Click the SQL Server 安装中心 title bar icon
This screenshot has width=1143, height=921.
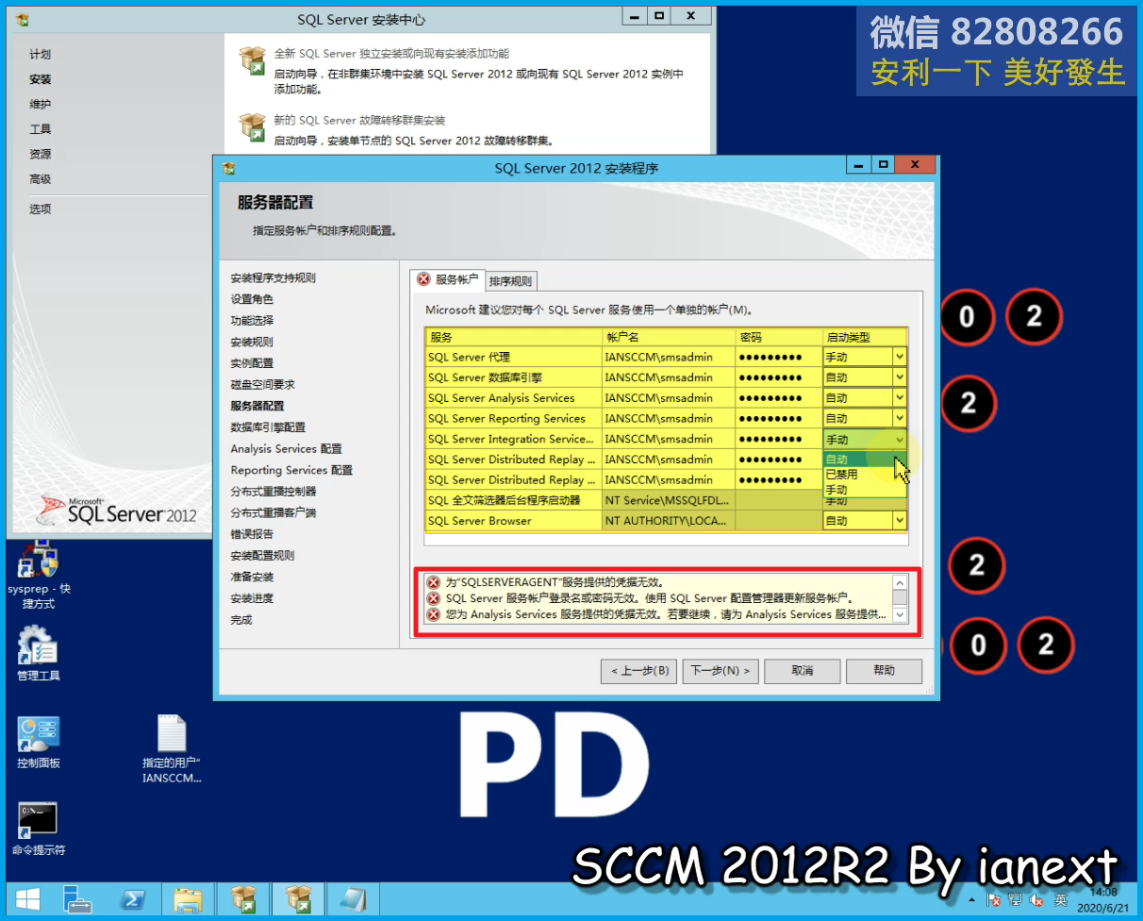tap(22, 18)
